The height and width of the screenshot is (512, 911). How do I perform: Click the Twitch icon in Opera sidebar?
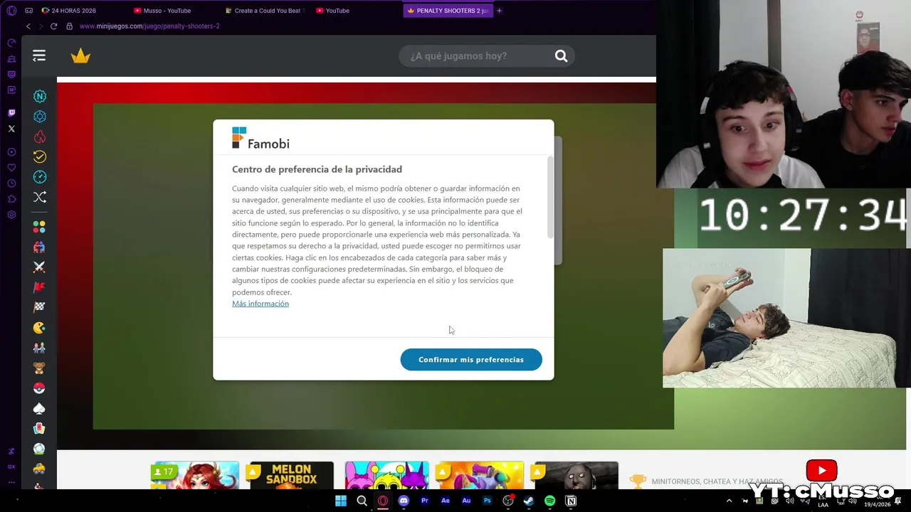tap(11, 113)
